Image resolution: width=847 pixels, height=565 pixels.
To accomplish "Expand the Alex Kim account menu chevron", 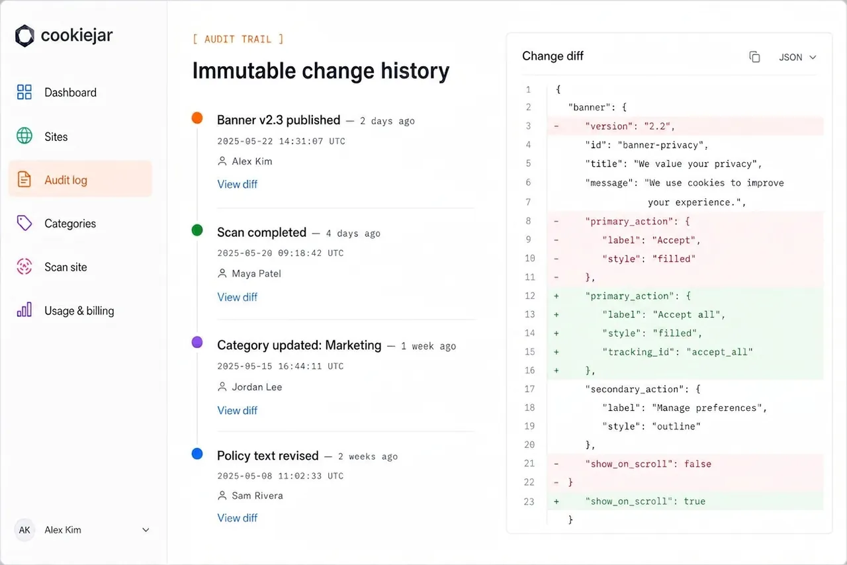I will (x=146, y=530).
